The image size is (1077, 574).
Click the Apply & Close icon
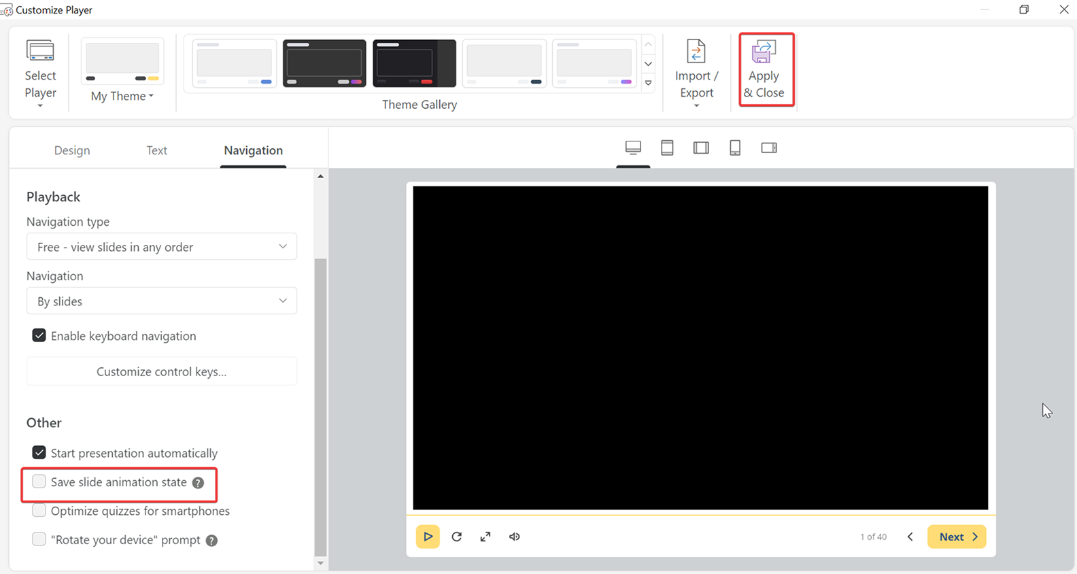click(x=764, y=53)
